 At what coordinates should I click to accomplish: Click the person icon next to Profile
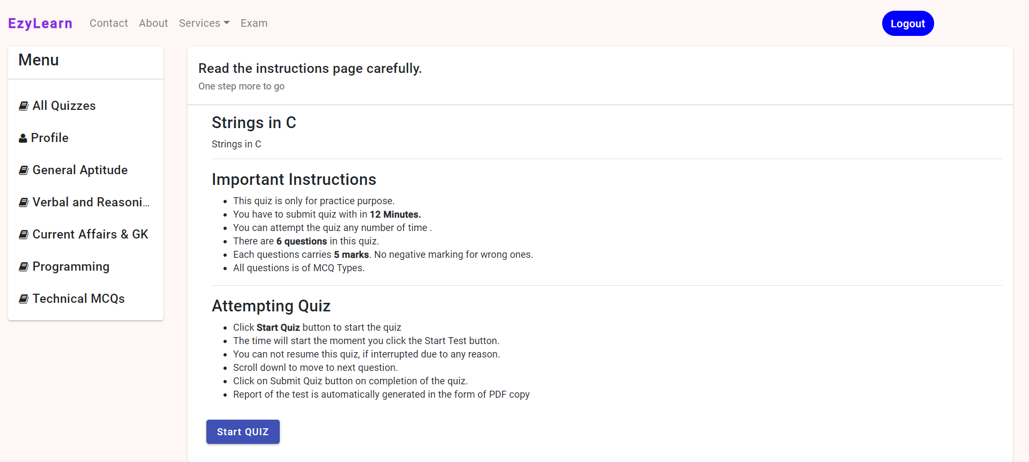click(23, 138)
